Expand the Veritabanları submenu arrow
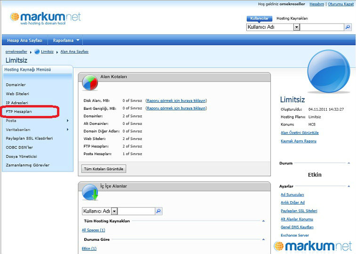The width and height of the screenshot is (356, 254). coord(67,130)
